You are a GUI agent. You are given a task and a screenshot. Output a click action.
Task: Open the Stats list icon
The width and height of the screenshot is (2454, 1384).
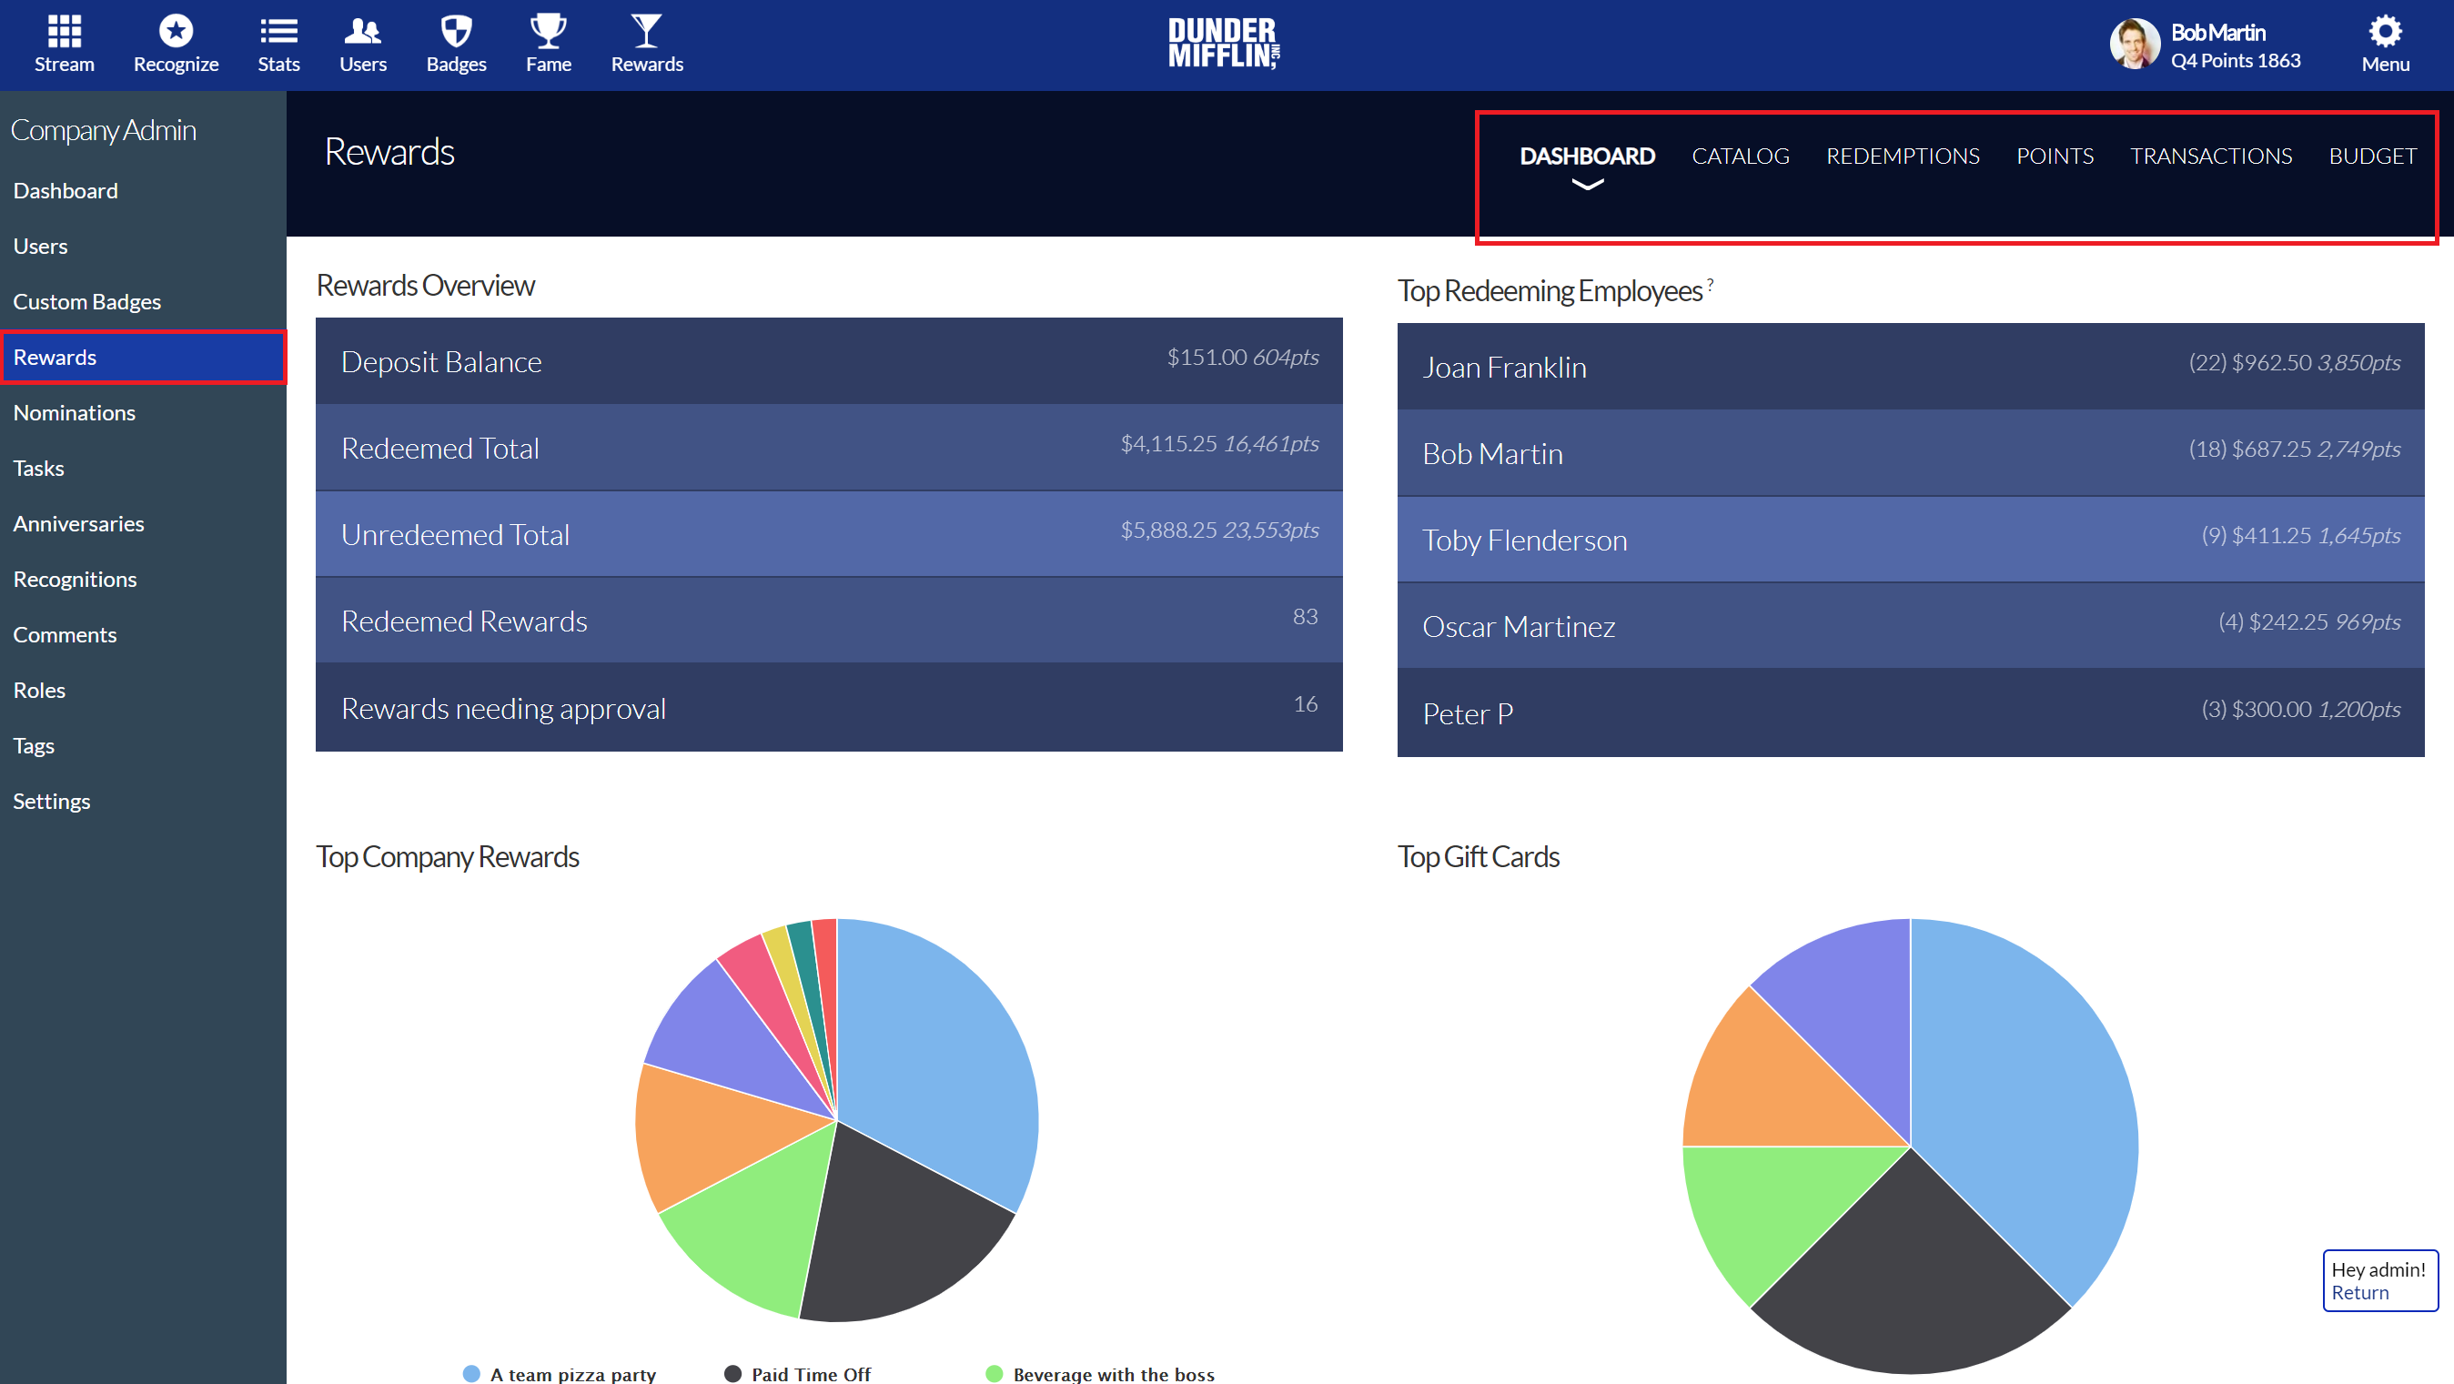coord(278,32)
